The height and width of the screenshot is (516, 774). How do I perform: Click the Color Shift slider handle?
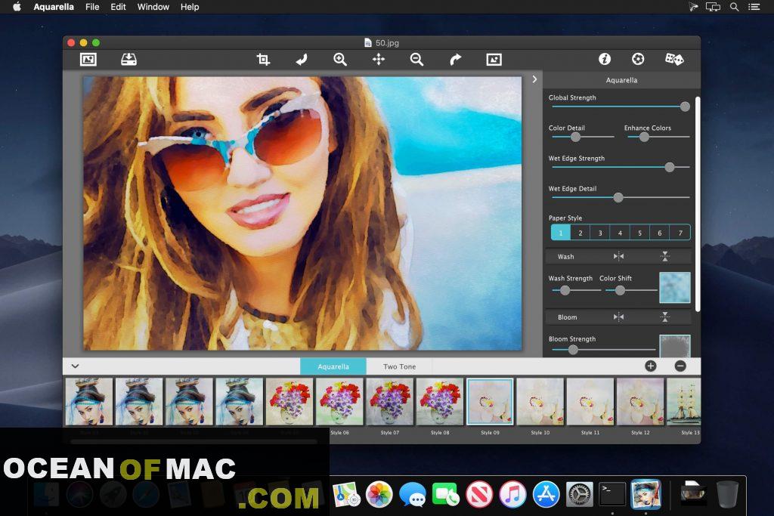click(x=620, y=291)
